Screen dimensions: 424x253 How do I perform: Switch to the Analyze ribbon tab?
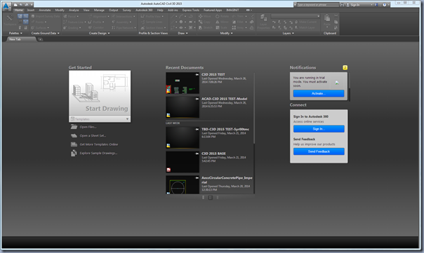(74, 11)
